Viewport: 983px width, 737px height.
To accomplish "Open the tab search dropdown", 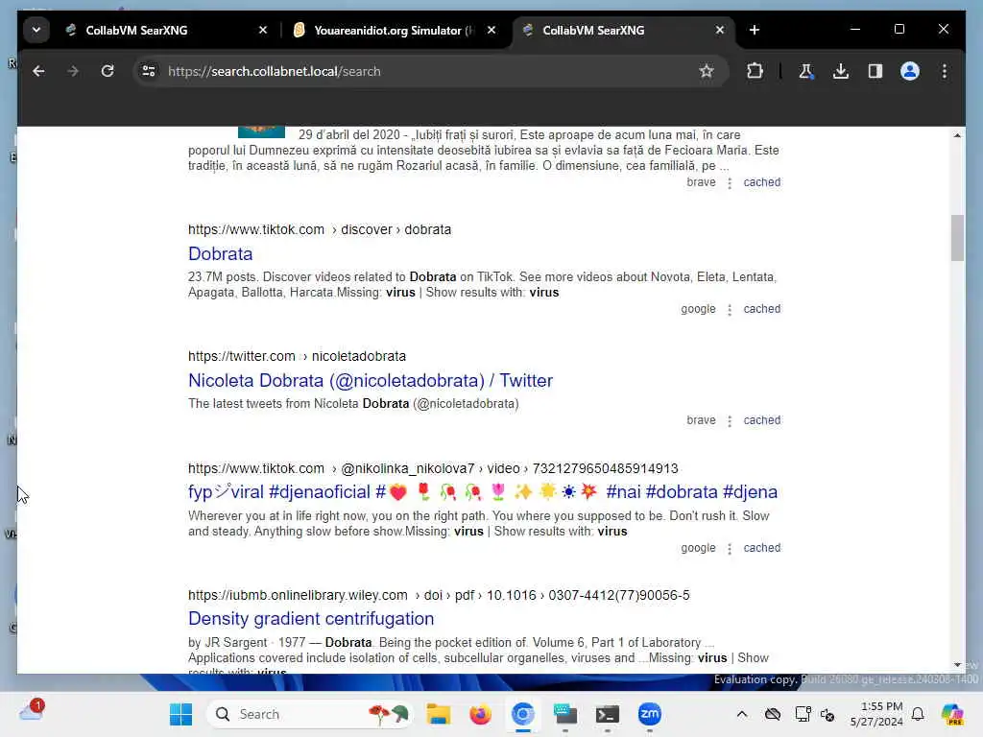I will 36,30.
